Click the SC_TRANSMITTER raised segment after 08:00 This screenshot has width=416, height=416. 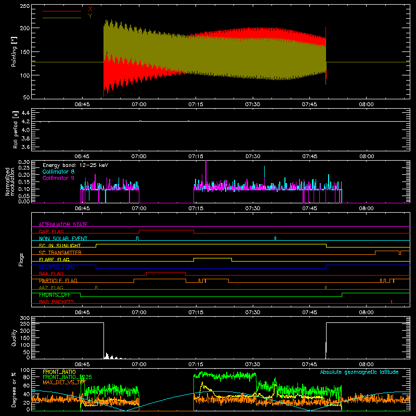387,251
